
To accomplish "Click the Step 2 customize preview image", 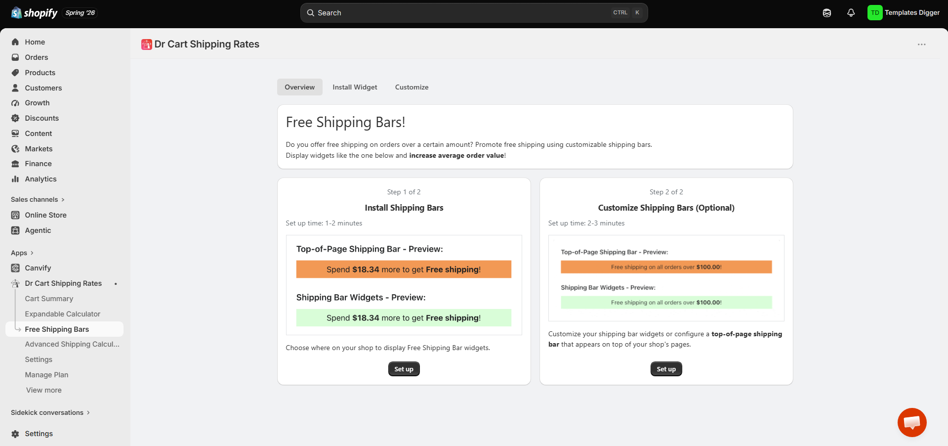I will (666, 278).
